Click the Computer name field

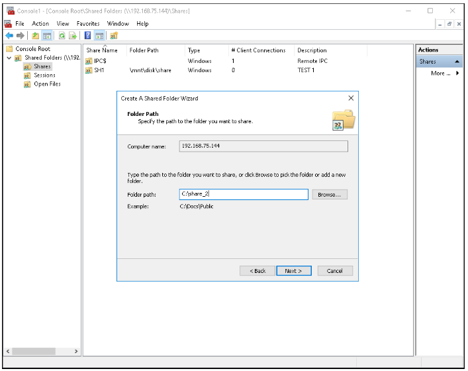[x=263, y=146]
